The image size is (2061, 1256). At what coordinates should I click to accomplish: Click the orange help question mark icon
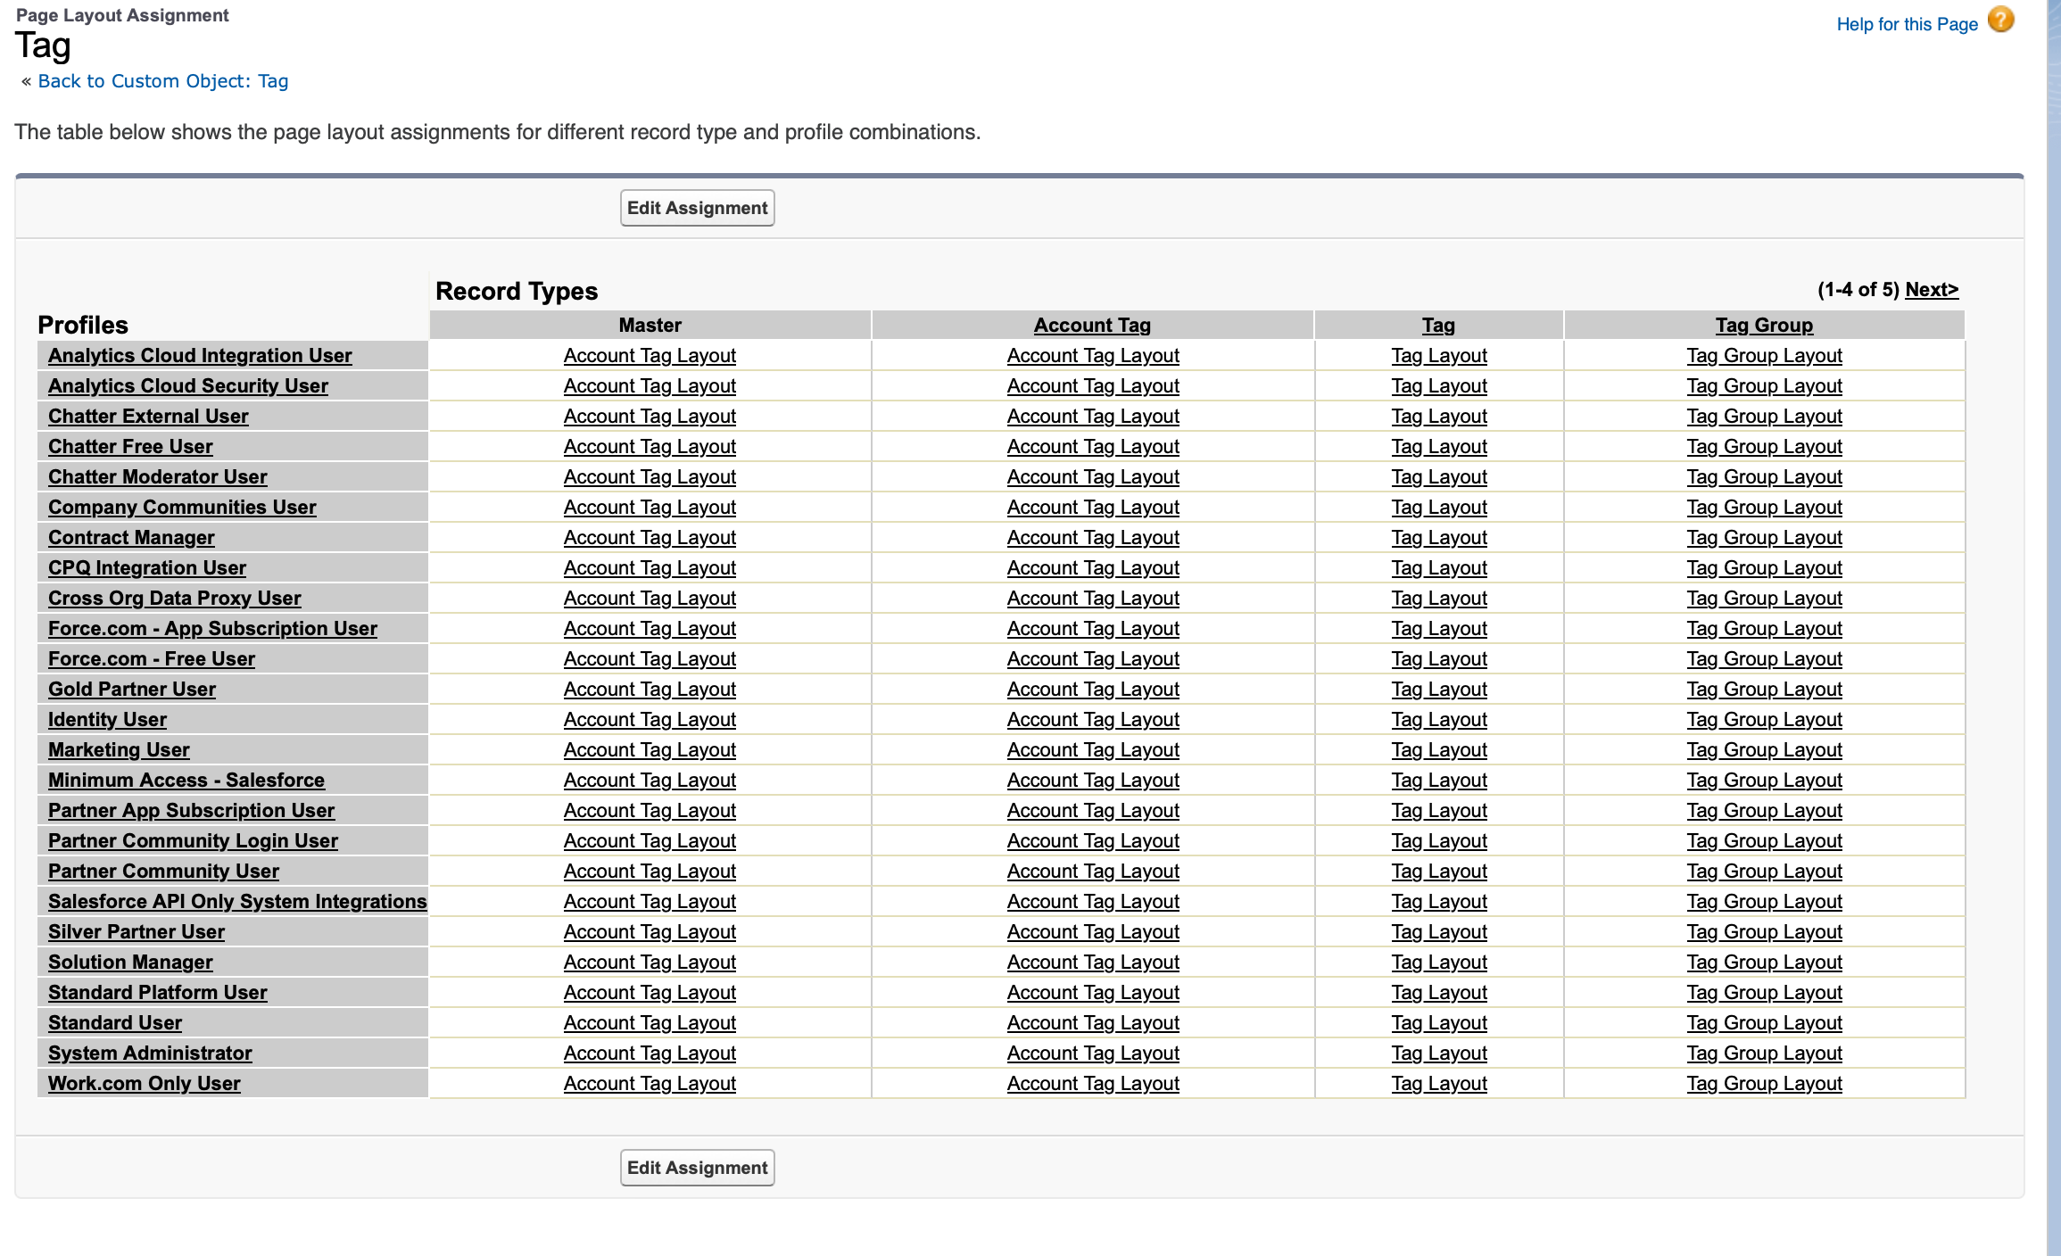click(x=2001, y=21)
